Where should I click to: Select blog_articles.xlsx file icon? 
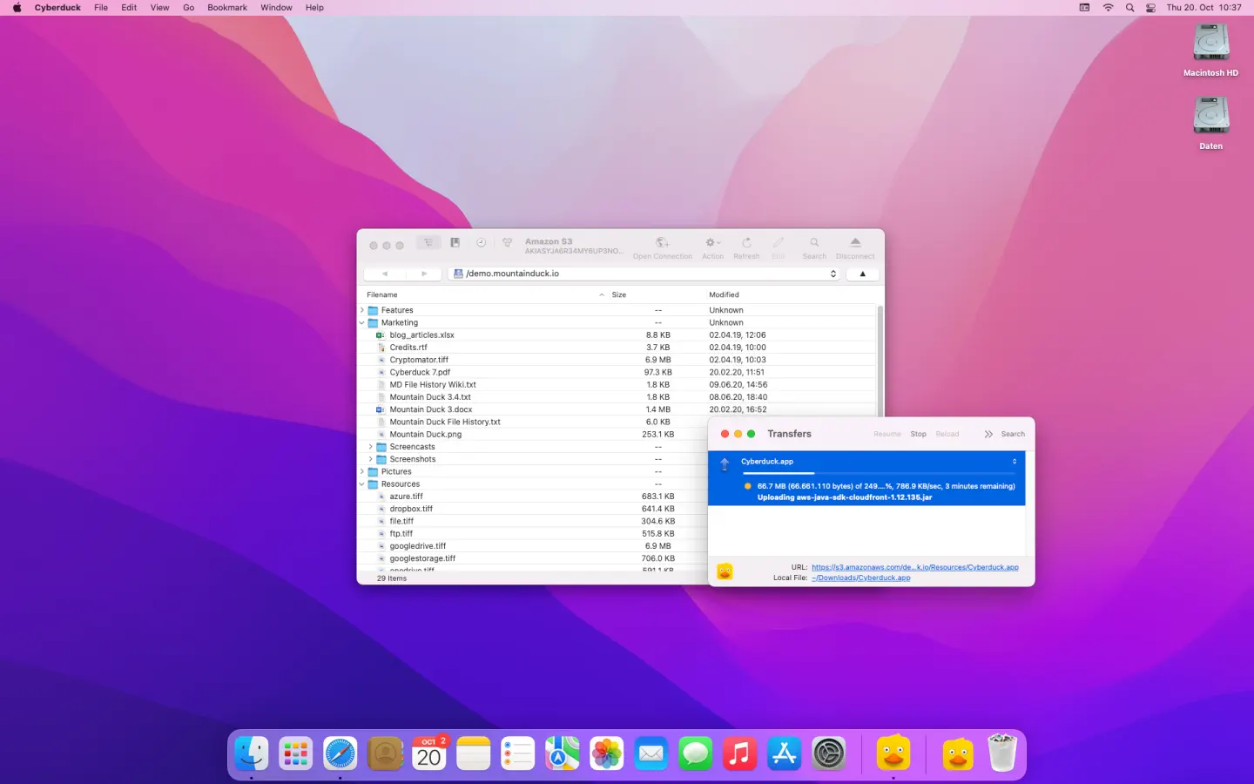tap(381, 335)
